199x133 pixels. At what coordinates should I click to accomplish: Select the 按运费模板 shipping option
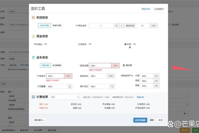tap(57, 65)
